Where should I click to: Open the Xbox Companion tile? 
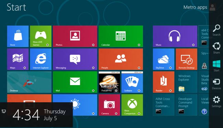point(132,105)
